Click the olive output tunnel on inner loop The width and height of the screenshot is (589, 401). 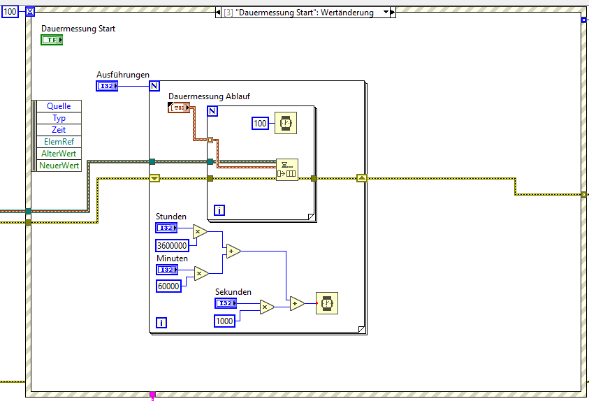tap(314, 178)
